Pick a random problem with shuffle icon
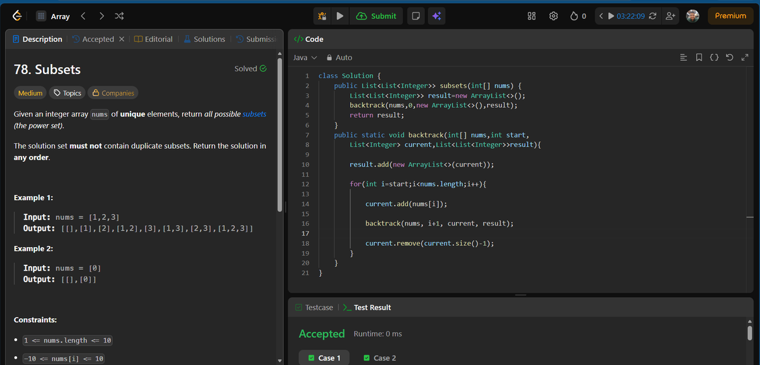 [x=120, y=16]
